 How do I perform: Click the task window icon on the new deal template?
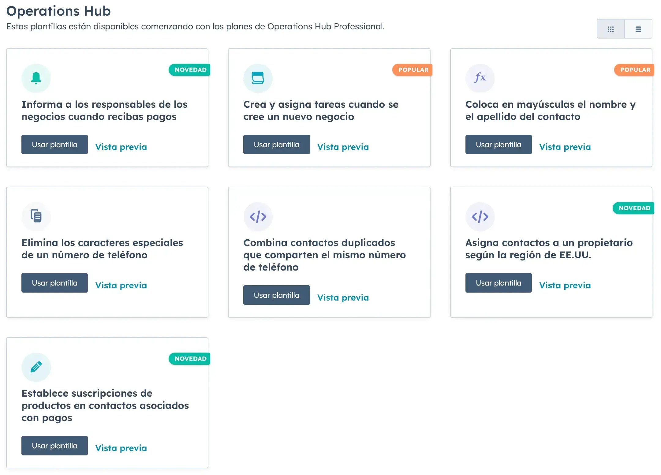(x=258, y=78)
